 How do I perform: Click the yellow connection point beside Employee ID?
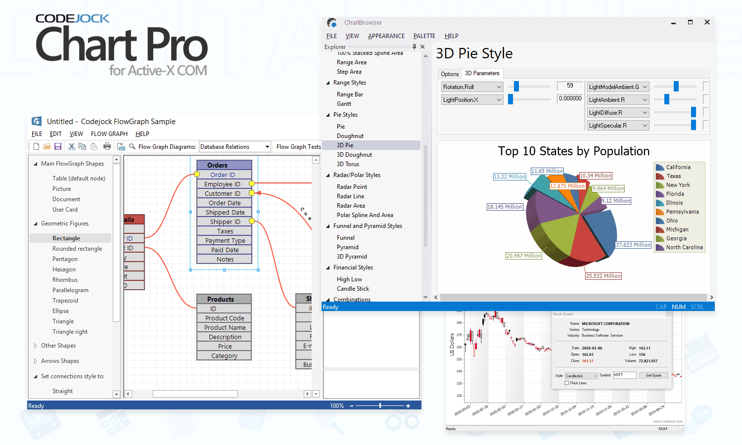[251, 183]
